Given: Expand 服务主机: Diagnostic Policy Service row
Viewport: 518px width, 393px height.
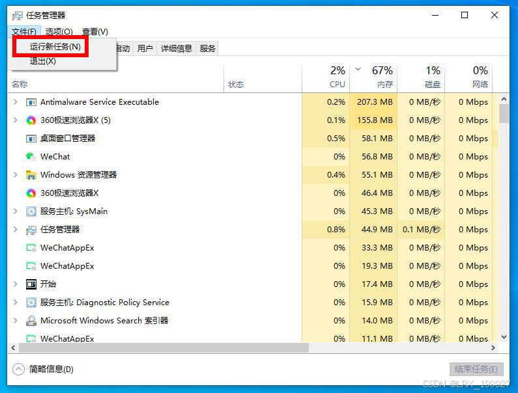Looking at the screenshot, I should pos(15,303).
